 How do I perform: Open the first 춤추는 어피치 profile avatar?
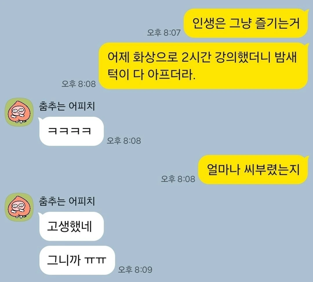pos(19,112)
